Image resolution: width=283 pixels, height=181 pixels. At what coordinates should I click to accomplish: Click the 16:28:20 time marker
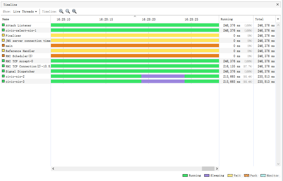[149, 19]
